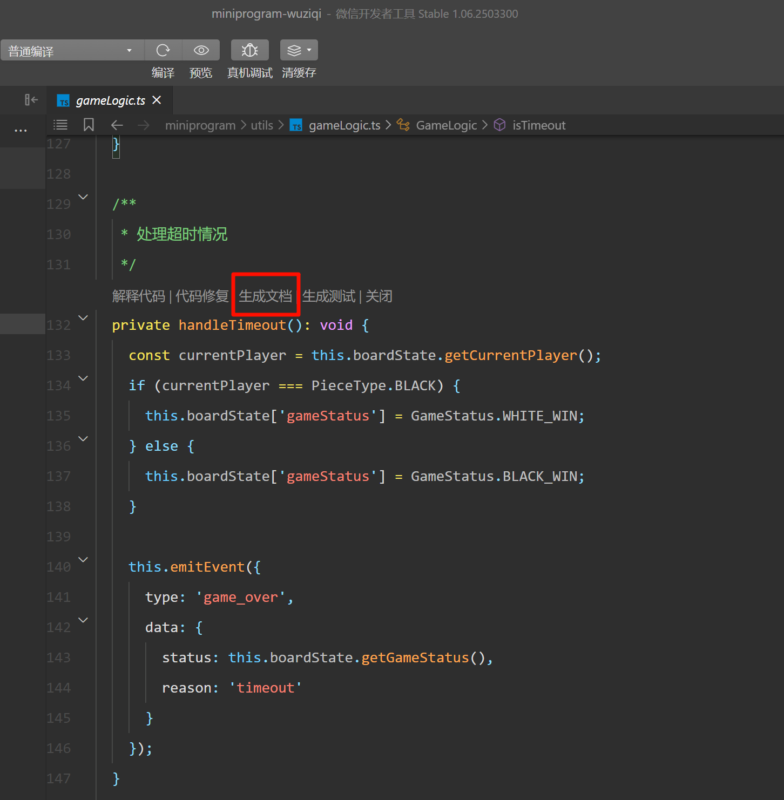This screenshot has height=800, width=784.
Task: Navigate back with left arrow
Action: pos(117,125)
